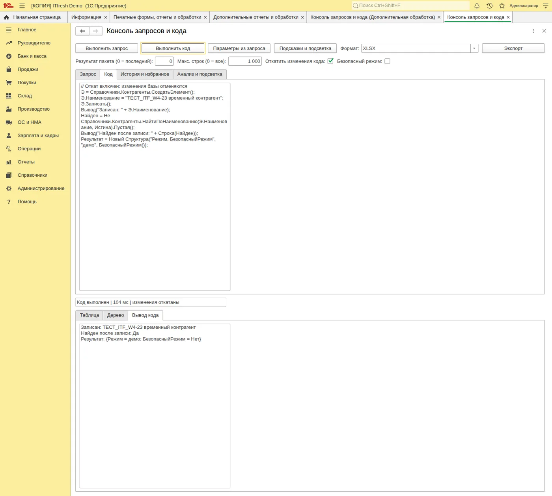Open the form's more actions menu
The width and height of the screenshot is (552, 496).
click(533, 31)
